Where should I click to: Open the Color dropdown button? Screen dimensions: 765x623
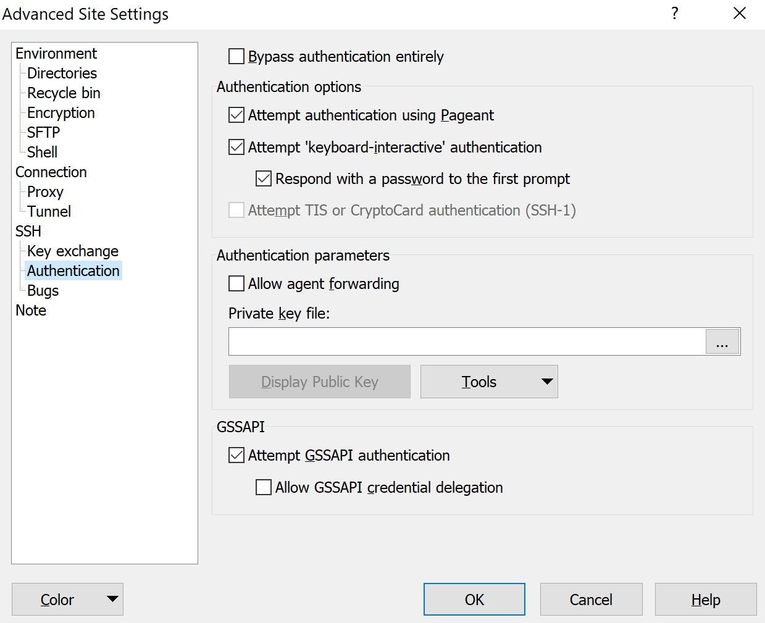pos(67,600)
